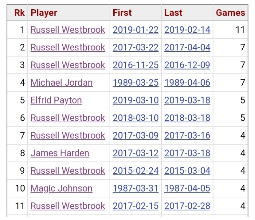The image size is (255, 220).
Task: Sort table by Games column header
Action: [230, 13]
